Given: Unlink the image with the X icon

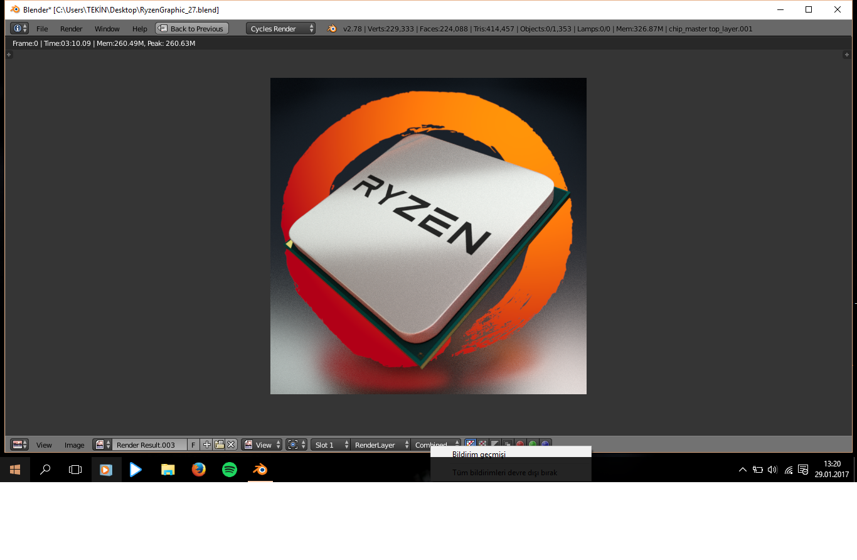Looking at the screenshot, I should pyautogui.click(x=231, y=444).
